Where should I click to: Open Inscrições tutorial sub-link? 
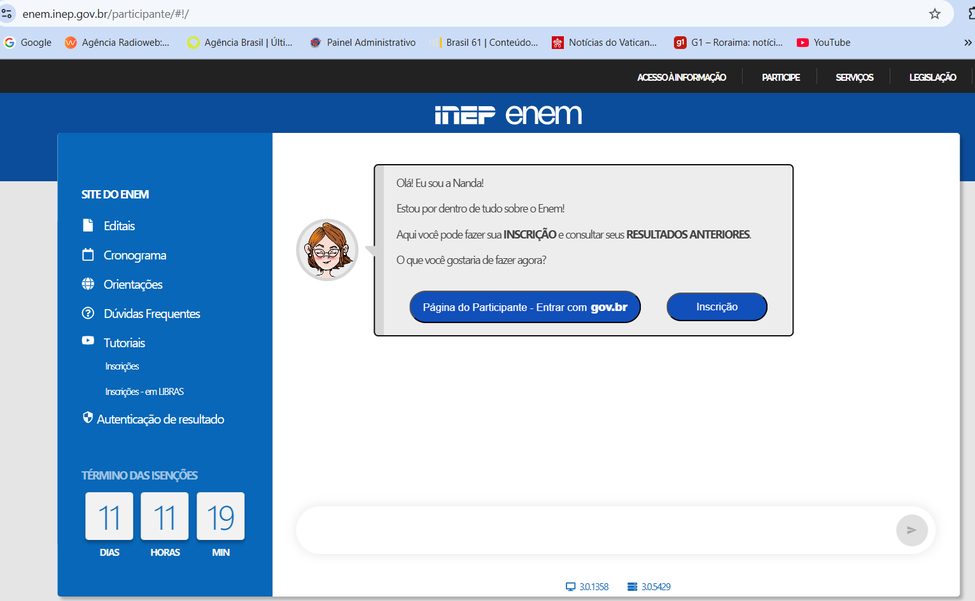(x=122, y=366)
